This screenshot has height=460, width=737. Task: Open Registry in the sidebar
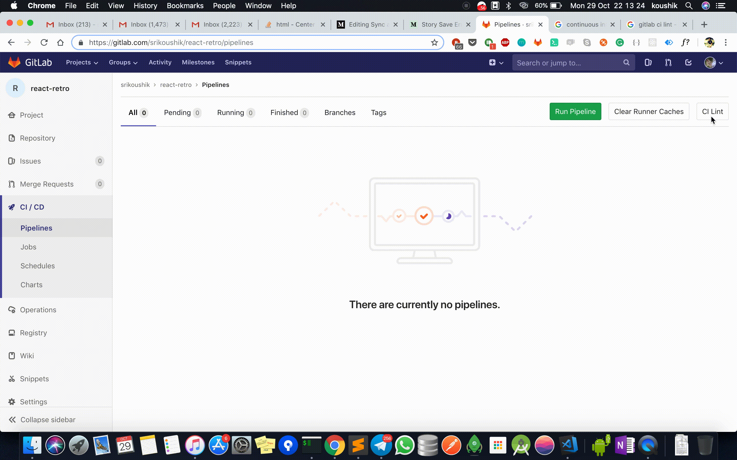34,333
